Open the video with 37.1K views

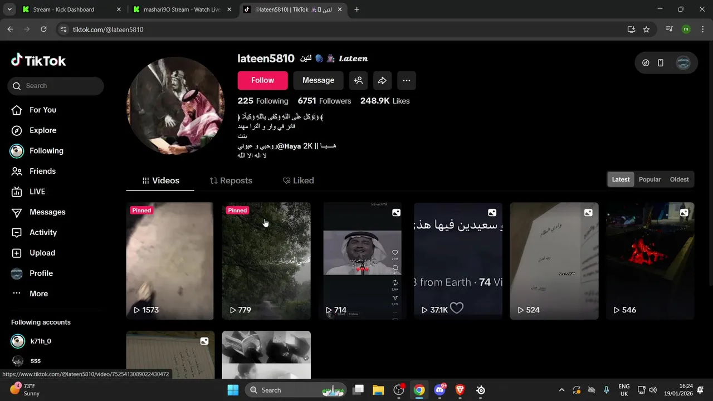458,261
